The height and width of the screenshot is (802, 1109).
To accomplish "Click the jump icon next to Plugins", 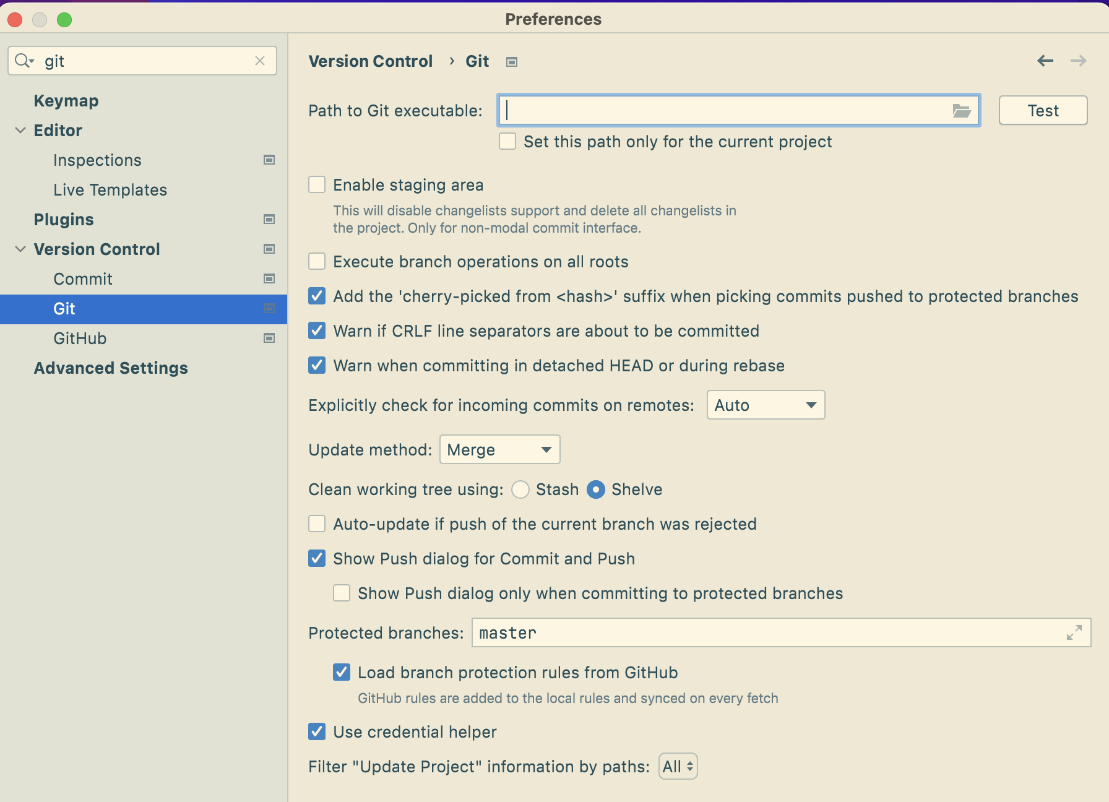I will 269,219.
